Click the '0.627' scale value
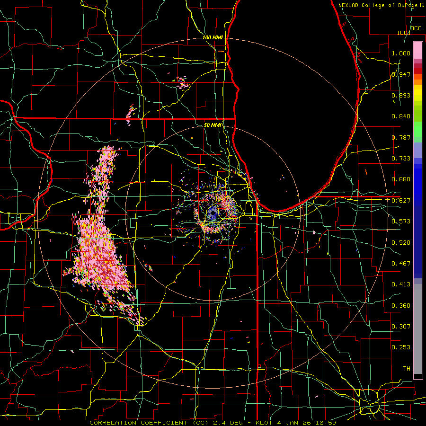 tap(401, 201)
